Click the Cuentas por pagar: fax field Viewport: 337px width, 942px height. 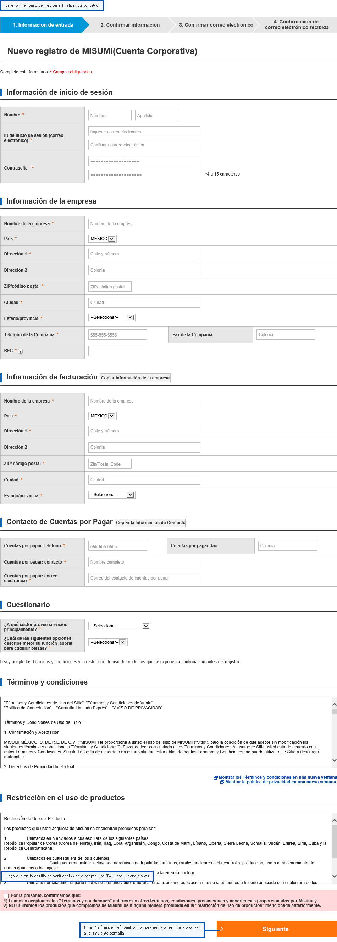tap(287, 546)
